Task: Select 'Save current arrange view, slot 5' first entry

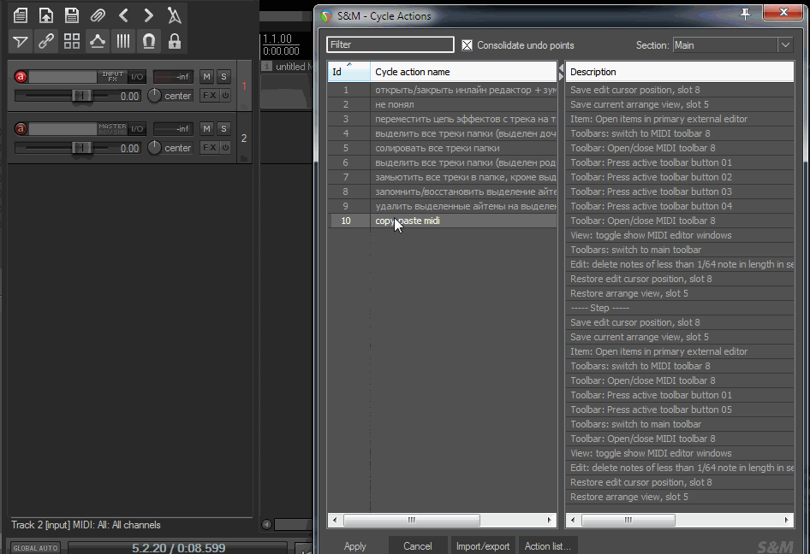Action: tap(680, 104)
